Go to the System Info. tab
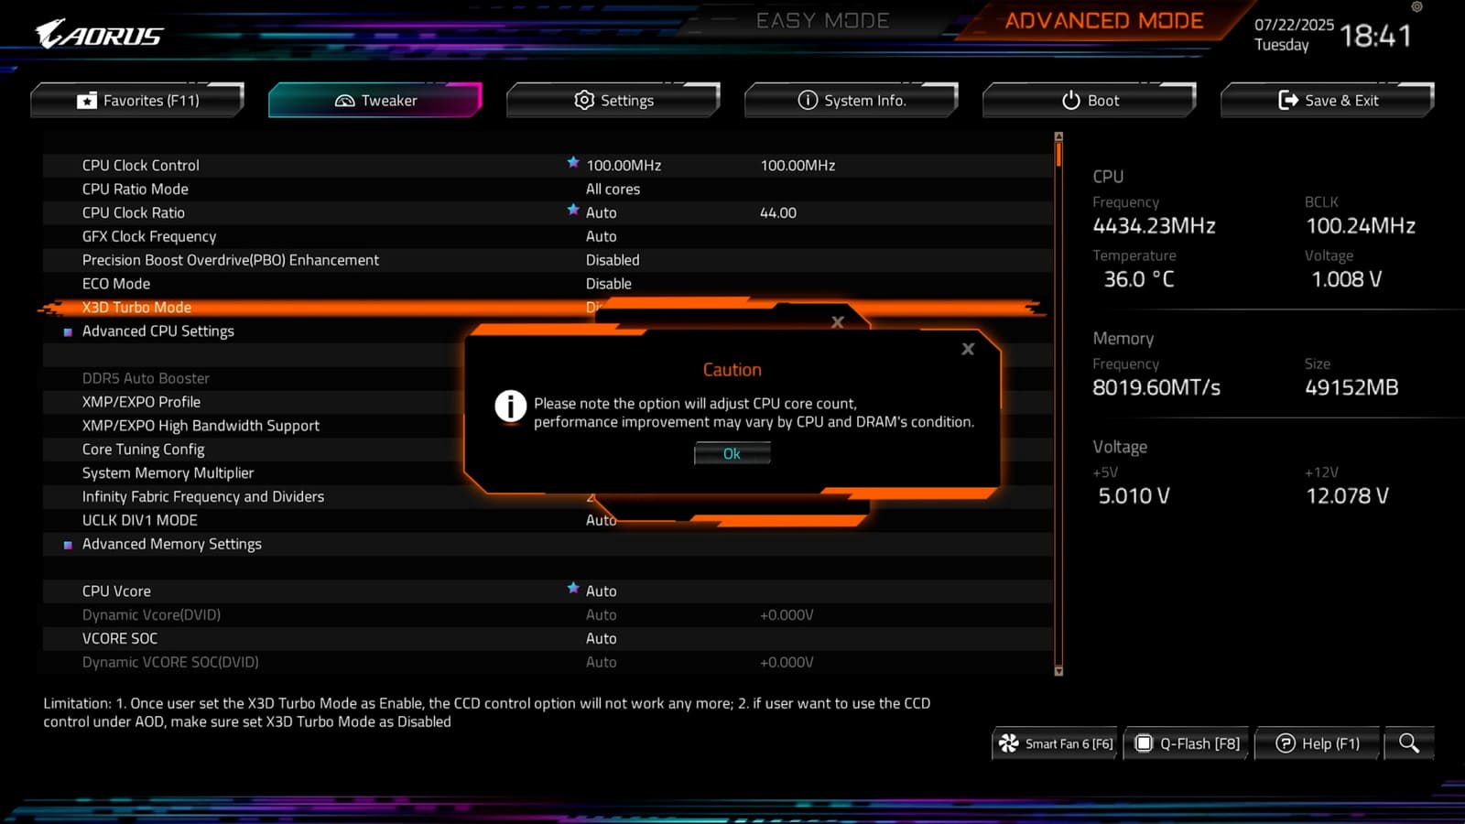The width and height of the screenshot is (1465, 824). coord(852,100)
